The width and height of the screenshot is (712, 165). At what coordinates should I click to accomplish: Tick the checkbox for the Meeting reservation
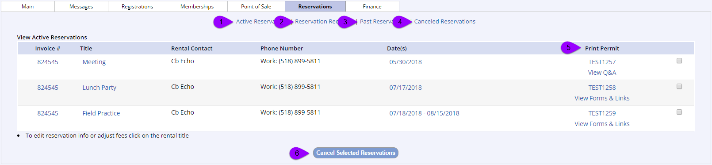click(679, 61)
